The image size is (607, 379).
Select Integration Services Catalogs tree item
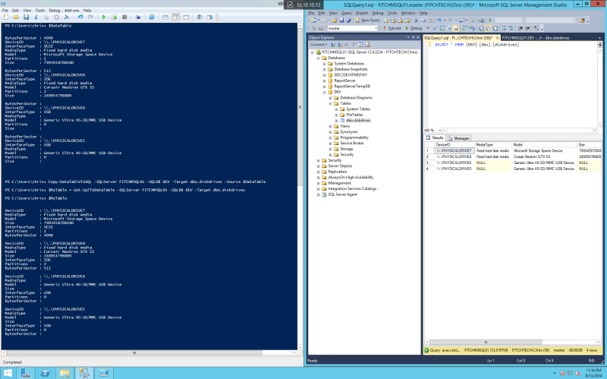coord(352,188)
